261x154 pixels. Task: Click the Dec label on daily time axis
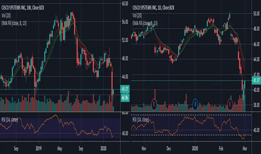click(169, 148)
